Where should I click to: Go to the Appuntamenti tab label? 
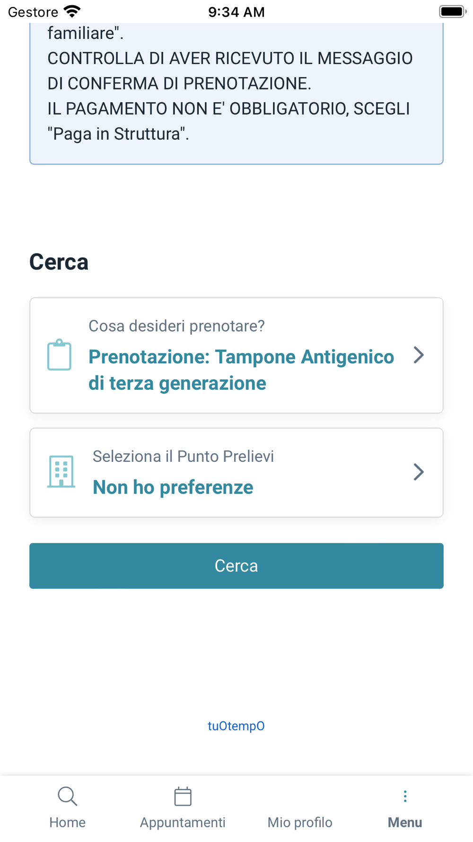click(183, 823)
